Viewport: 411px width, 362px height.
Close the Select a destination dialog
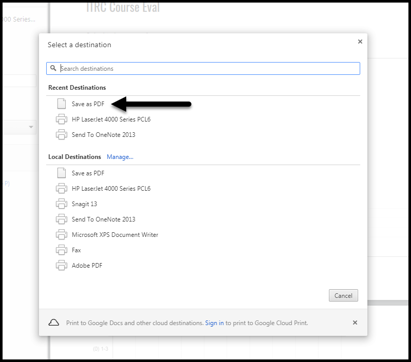click(360, 42)
